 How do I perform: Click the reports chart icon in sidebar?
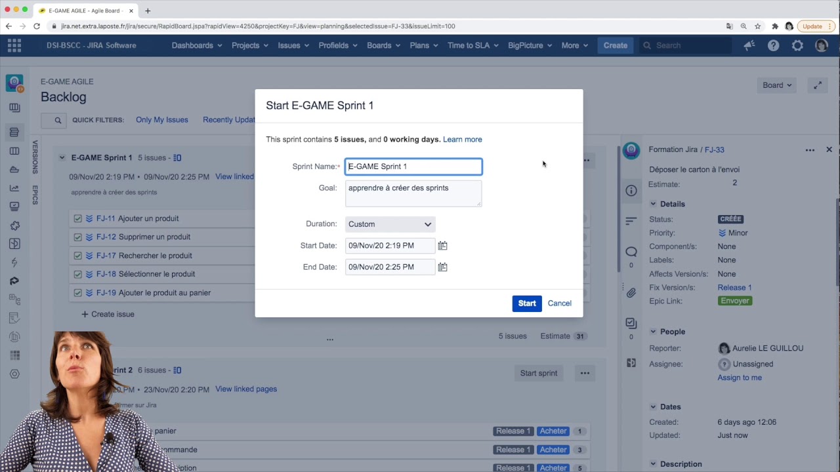(x=14, y=188)
